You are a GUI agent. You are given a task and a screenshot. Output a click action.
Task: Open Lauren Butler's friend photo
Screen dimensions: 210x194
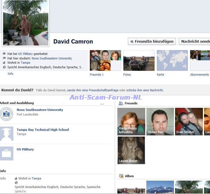coord(131,150)
